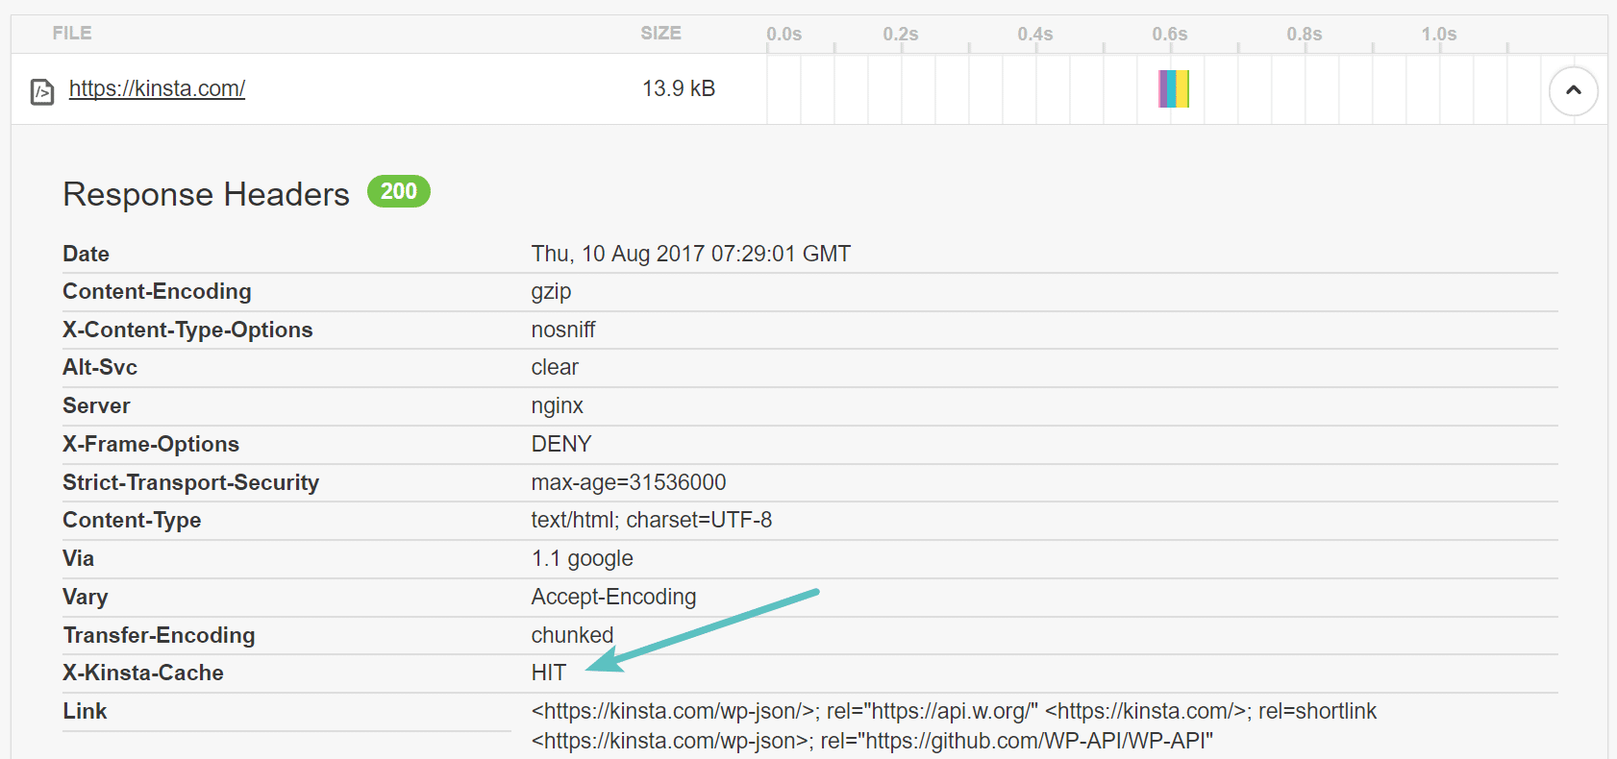The height and width of the screenshot is (759, 1617).
Task: Click the 200 status badge
Action: coord(398,191)
